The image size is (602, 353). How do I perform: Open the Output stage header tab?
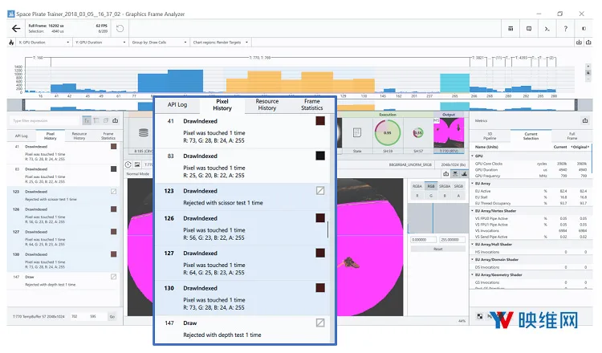click(449, 115)
